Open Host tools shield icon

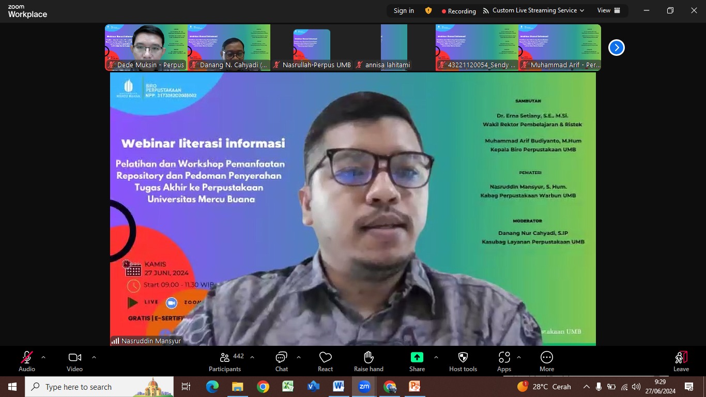[x=463, y=358]
